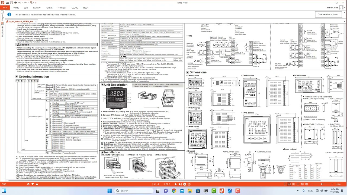This screenshot has height=195, width=347.
Task: Click the 'Click here for options...' button
Action: pyautogui.click(x=328, y=15)
